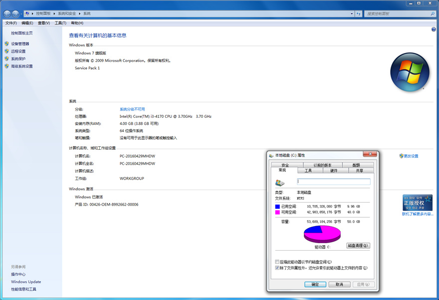Expand the address bar history dropdown

(x=352, y=13)
